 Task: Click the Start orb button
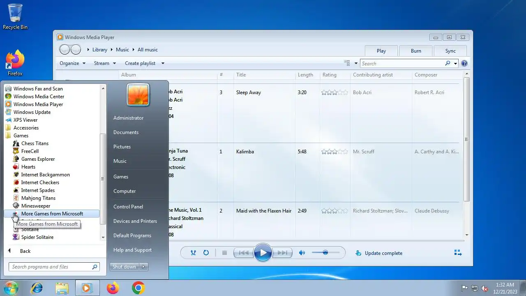coord(11,288)
